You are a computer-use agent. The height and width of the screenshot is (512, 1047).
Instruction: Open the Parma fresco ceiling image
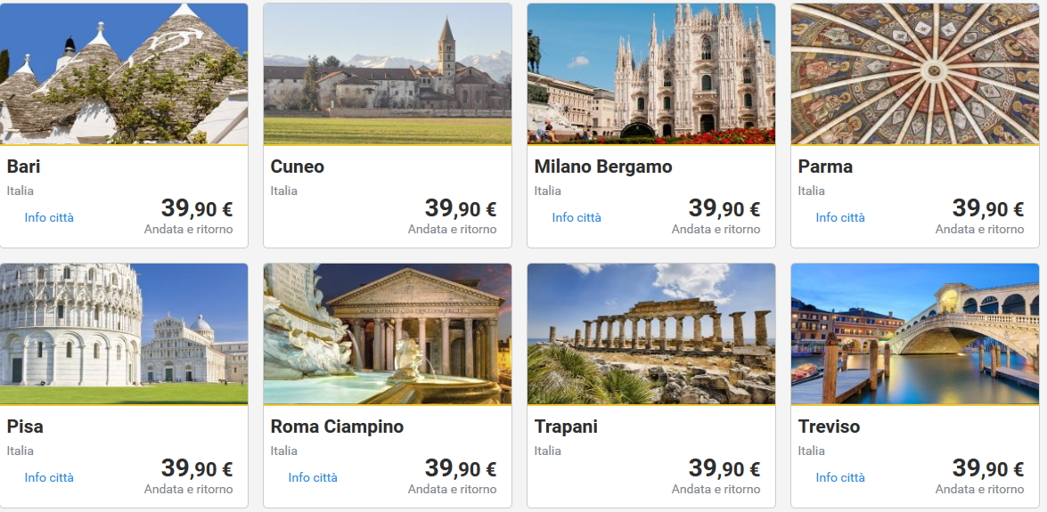915,74
